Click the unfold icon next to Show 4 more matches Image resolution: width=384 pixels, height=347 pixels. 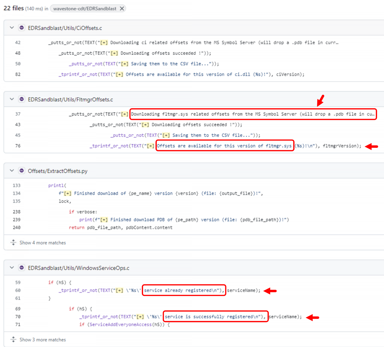(13, 242)
